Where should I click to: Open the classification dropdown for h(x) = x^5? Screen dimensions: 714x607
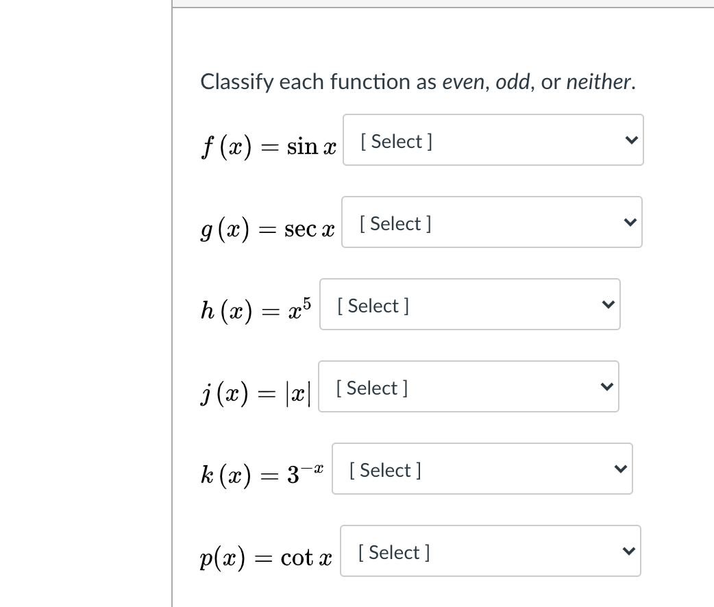470,304
